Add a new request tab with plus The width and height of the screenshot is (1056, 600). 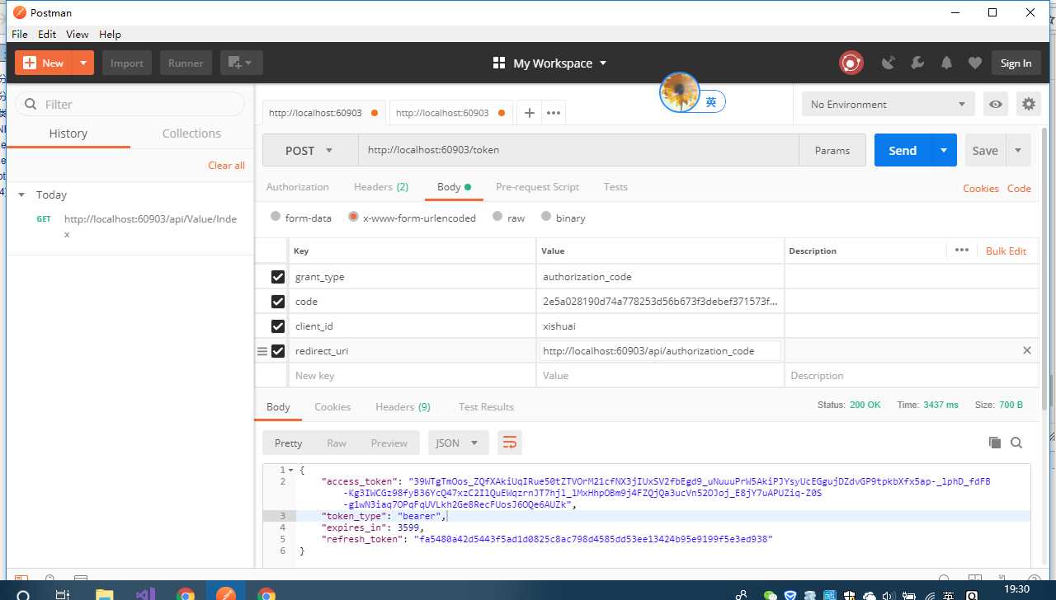[x=530, y=113]
